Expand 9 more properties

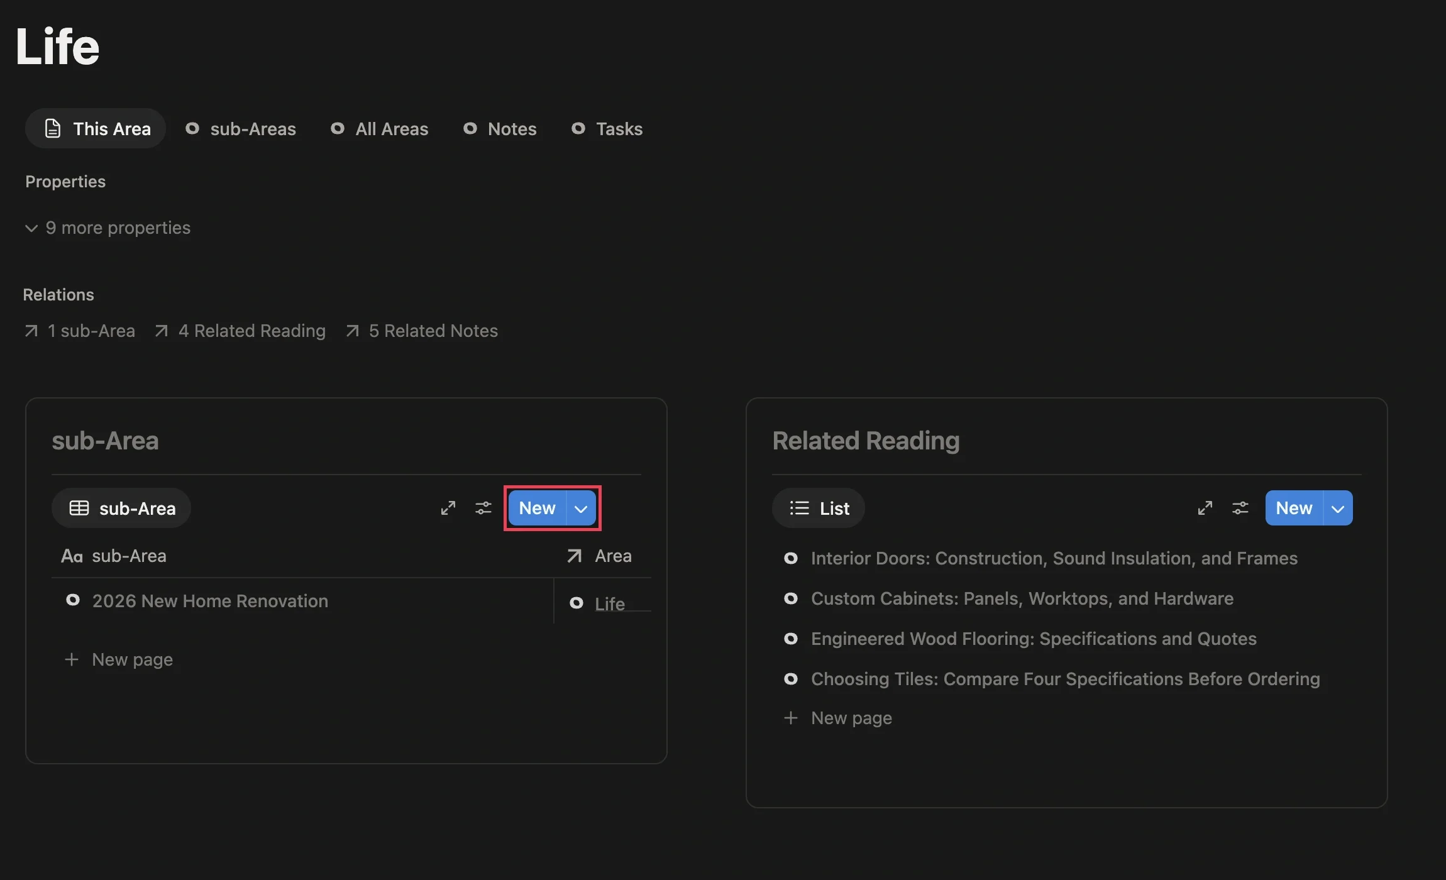click(108, 228)
